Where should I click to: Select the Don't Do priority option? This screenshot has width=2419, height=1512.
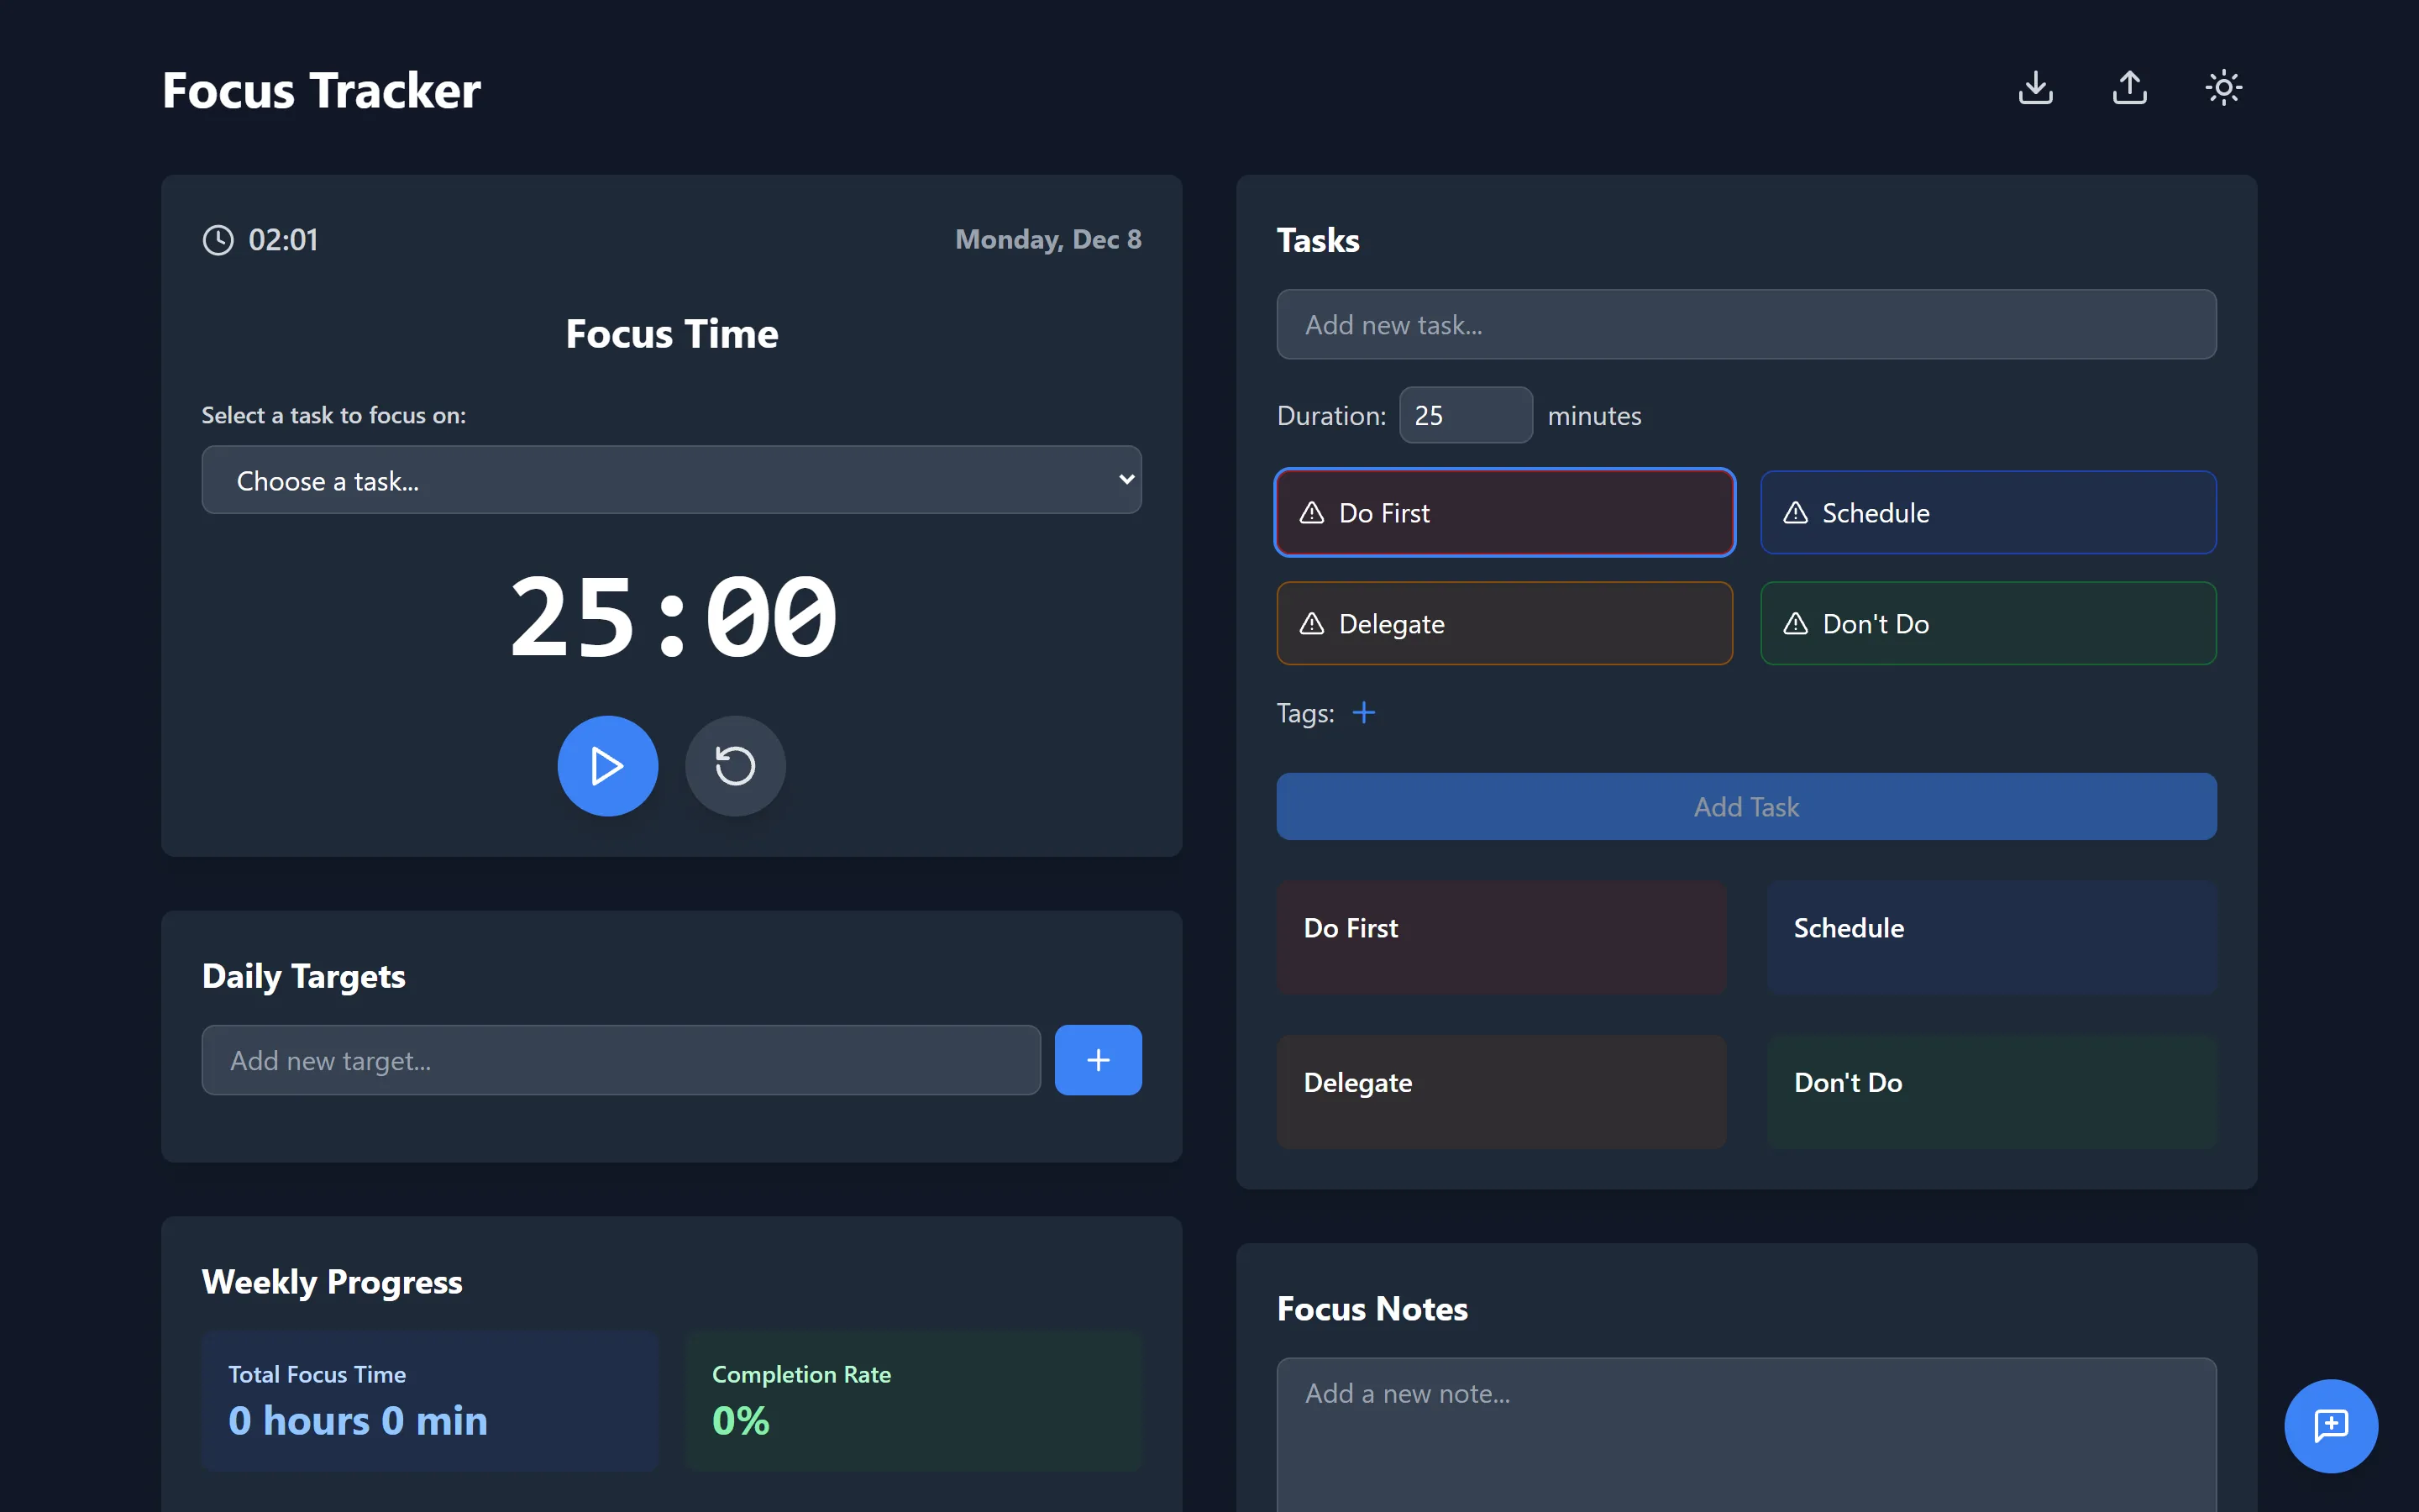coord(1988,624)
